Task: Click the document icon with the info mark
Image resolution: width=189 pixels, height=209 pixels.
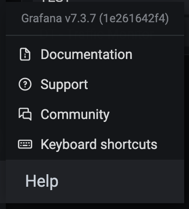Action: pyautogui.click(x=25, y=54)
